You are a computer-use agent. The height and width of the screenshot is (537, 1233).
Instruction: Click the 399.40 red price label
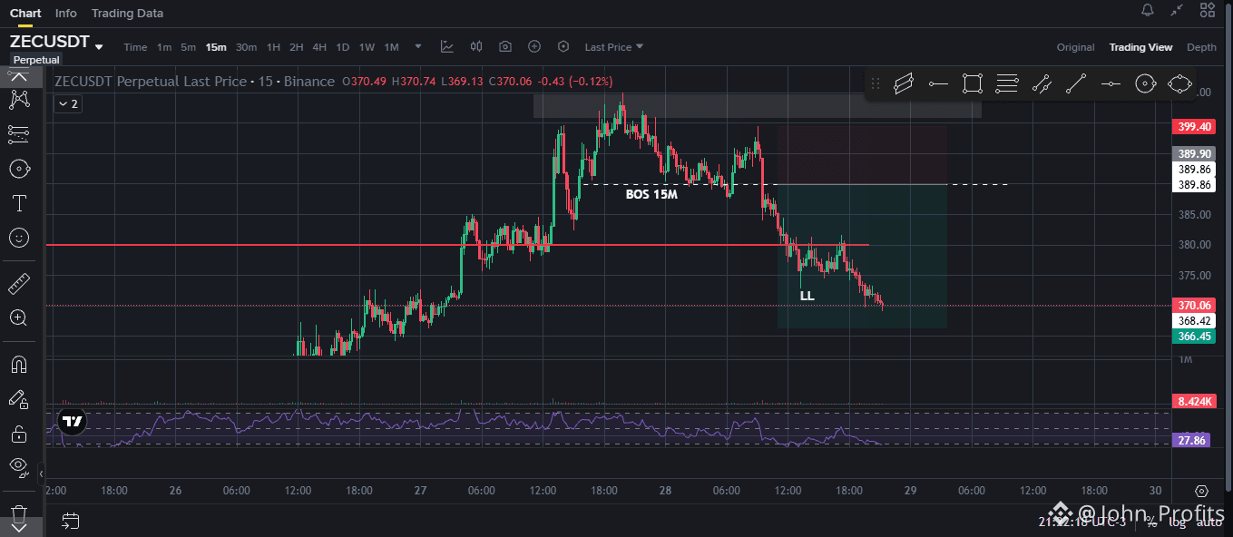point(1193,127)
